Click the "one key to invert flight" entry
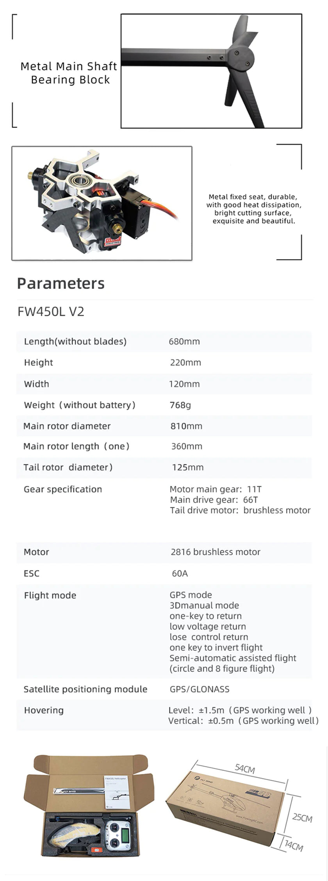Image resolution: width=328 pixels, height=881 pixels. tap(216, 647)
